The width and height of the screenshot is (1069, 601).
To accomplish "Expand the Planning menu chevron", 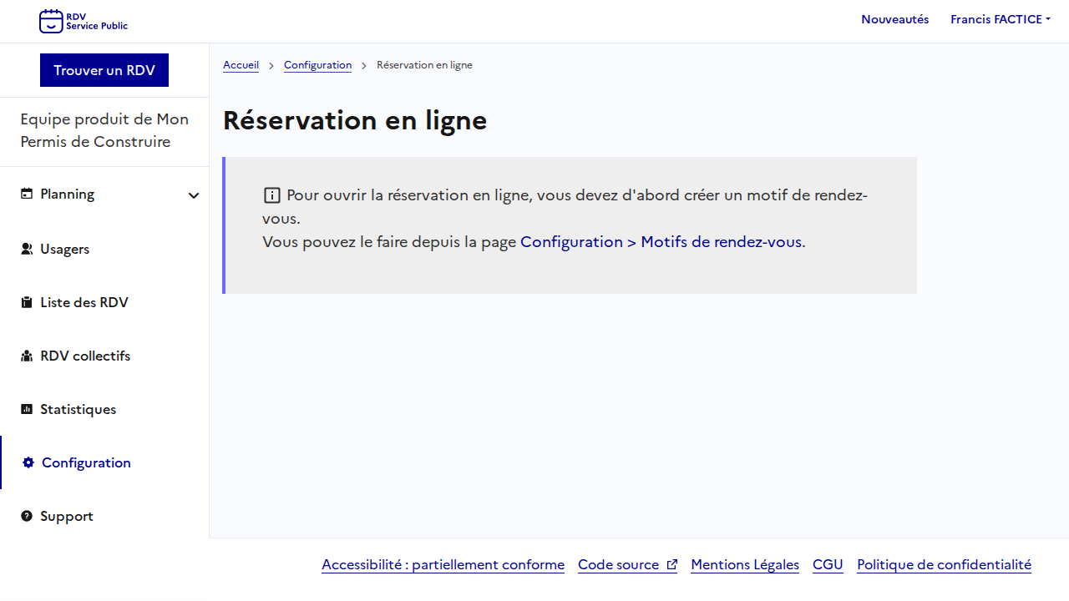I will (x=194, y=195).
